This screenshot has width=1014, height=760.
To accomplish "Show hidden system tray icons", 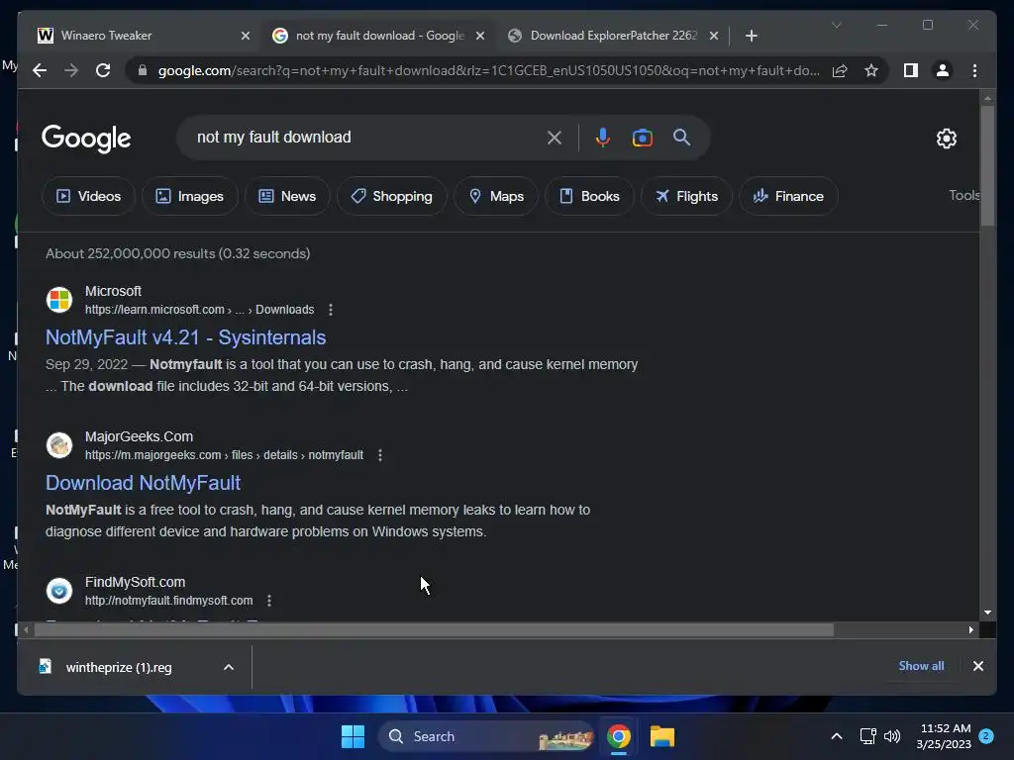I will pos(836,736).
